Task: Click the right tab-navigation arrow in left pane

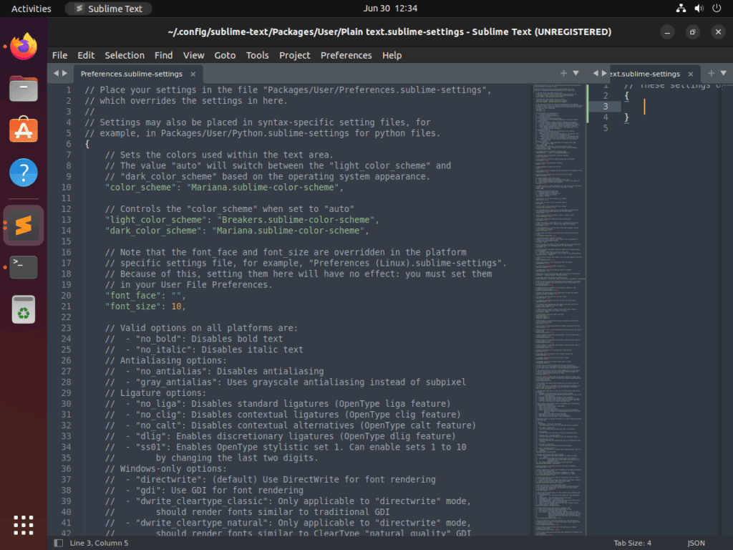Action: tap(65, 73)
